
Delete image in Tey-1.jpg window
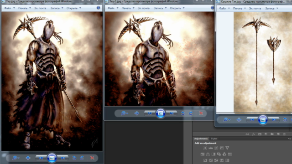click(201, 113)
